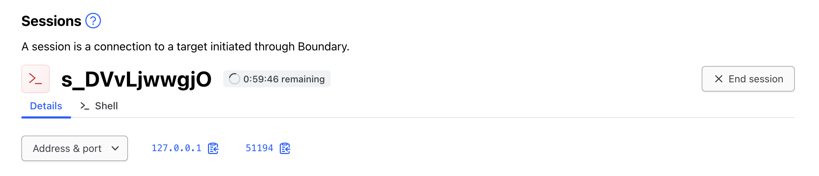
Task: Click the X icon in End session
Action: point(718,79)
